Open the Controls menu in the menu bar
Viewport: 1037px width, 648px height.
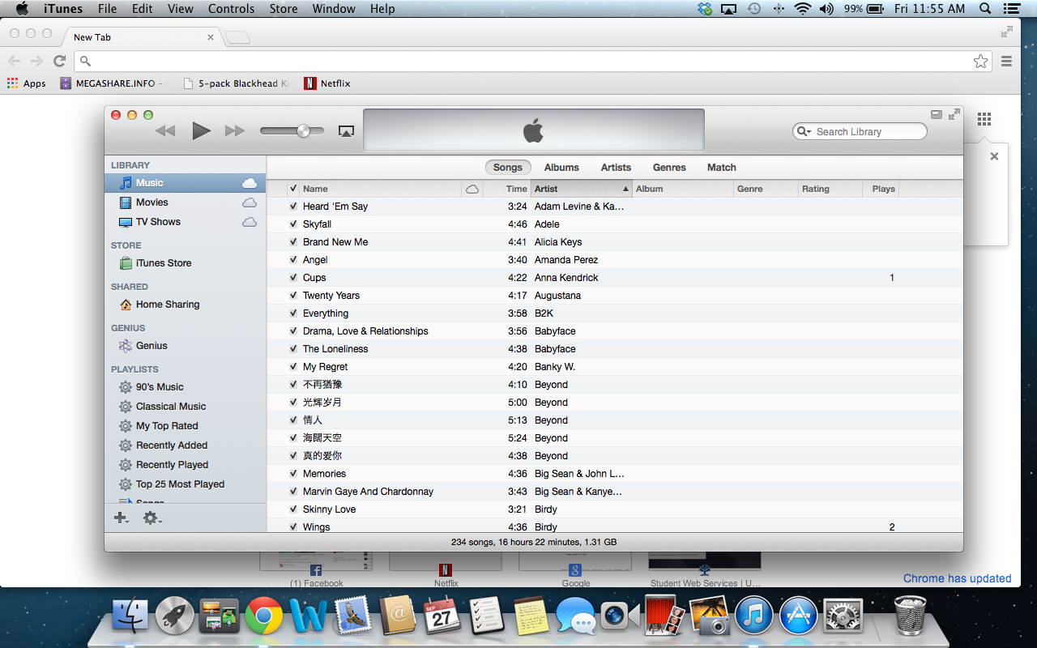(232, 9)
